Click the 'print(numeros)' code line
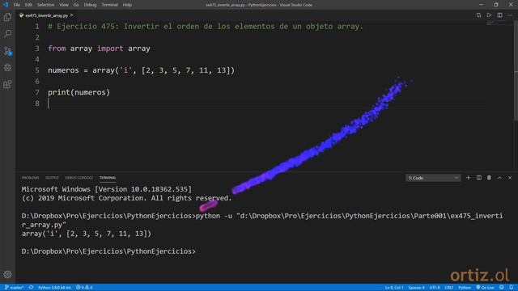The image size is (518, 291). [79, 92]
